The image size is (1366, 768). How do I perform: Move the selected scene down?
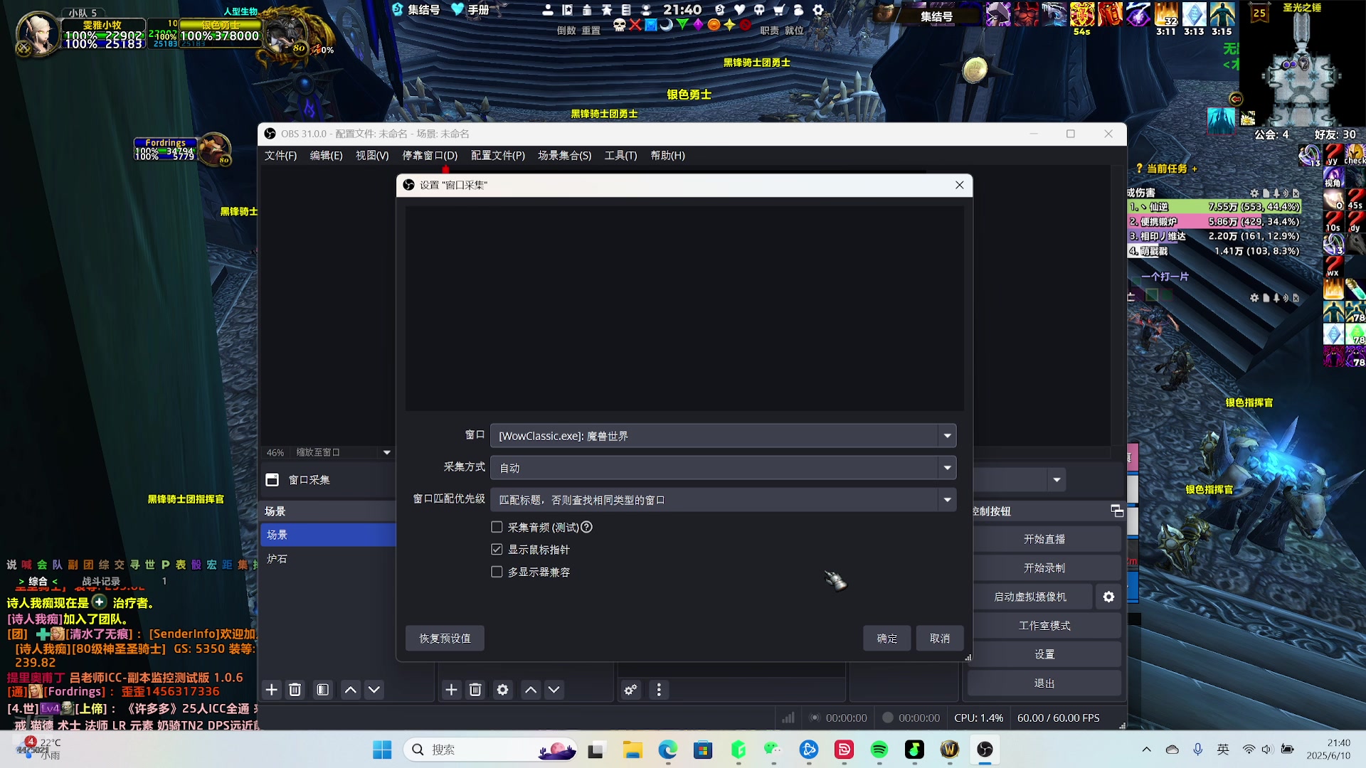[x=374, y=690]
